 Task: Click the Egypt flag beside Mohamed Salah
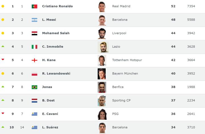click(34, 33)
